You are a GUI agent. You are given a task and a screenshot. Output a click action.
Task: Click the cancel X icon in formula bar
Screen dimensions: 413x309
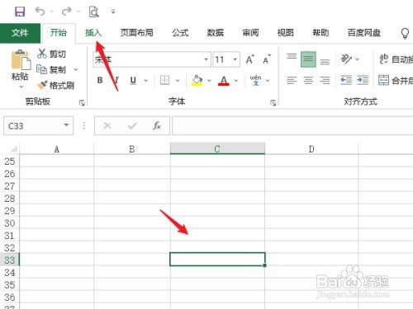pyautogui.click(x=107, y=126)
